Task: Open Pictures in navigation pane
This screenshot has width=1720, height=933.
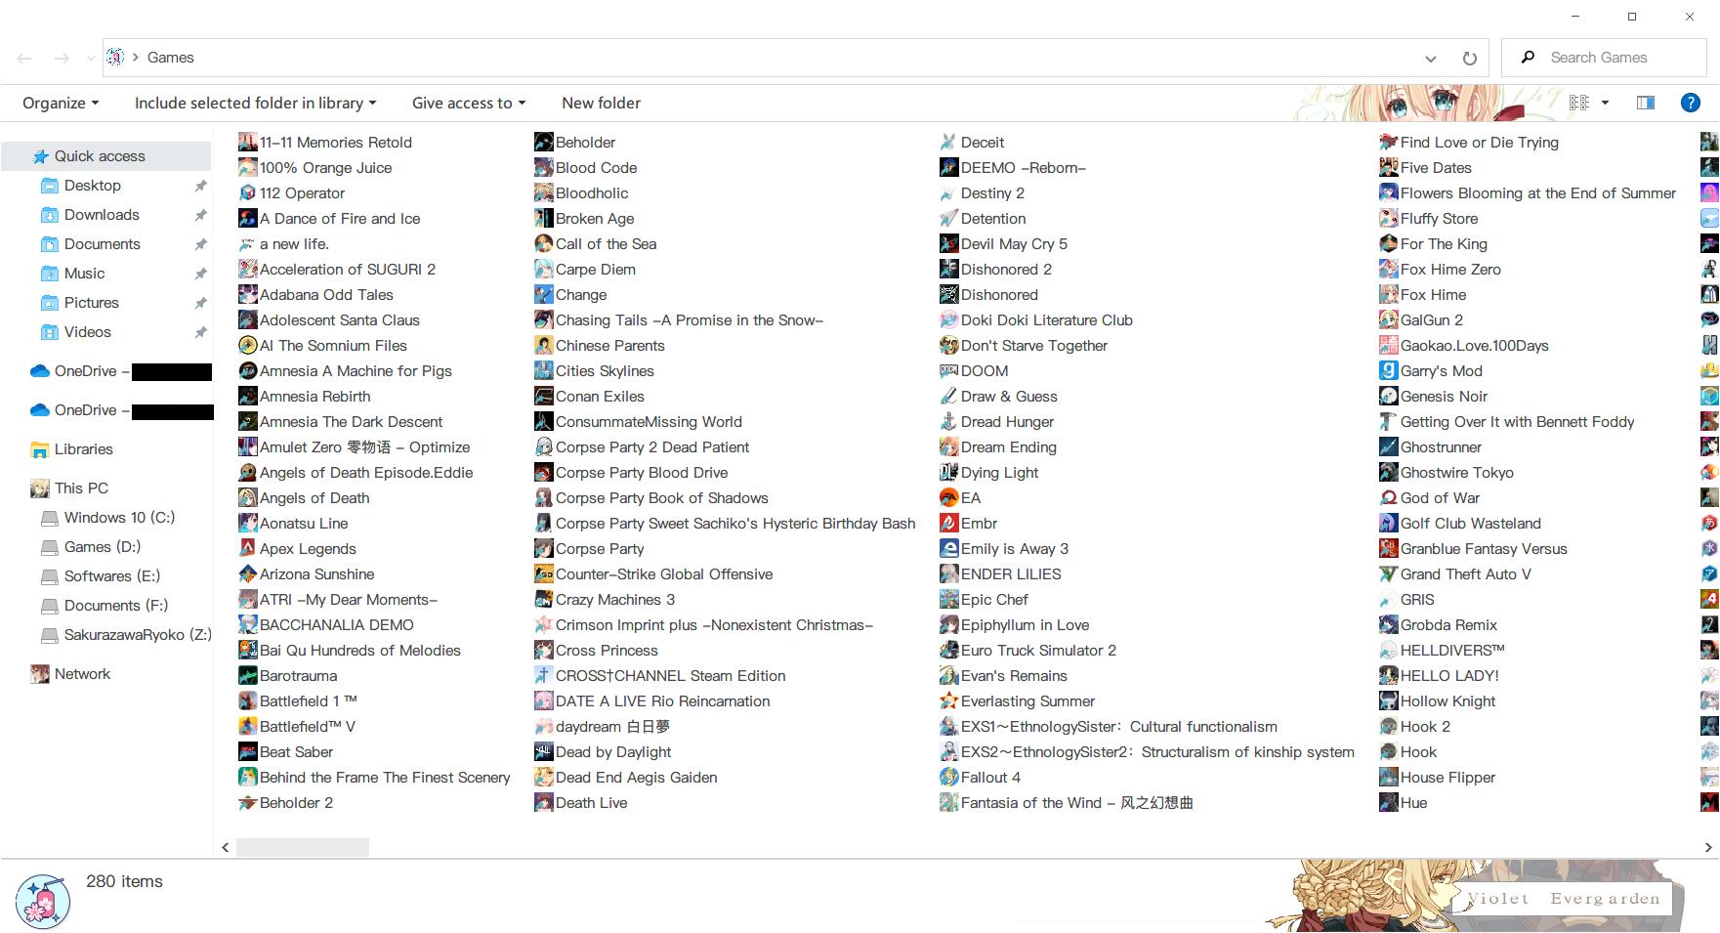Action: (92, 303)
